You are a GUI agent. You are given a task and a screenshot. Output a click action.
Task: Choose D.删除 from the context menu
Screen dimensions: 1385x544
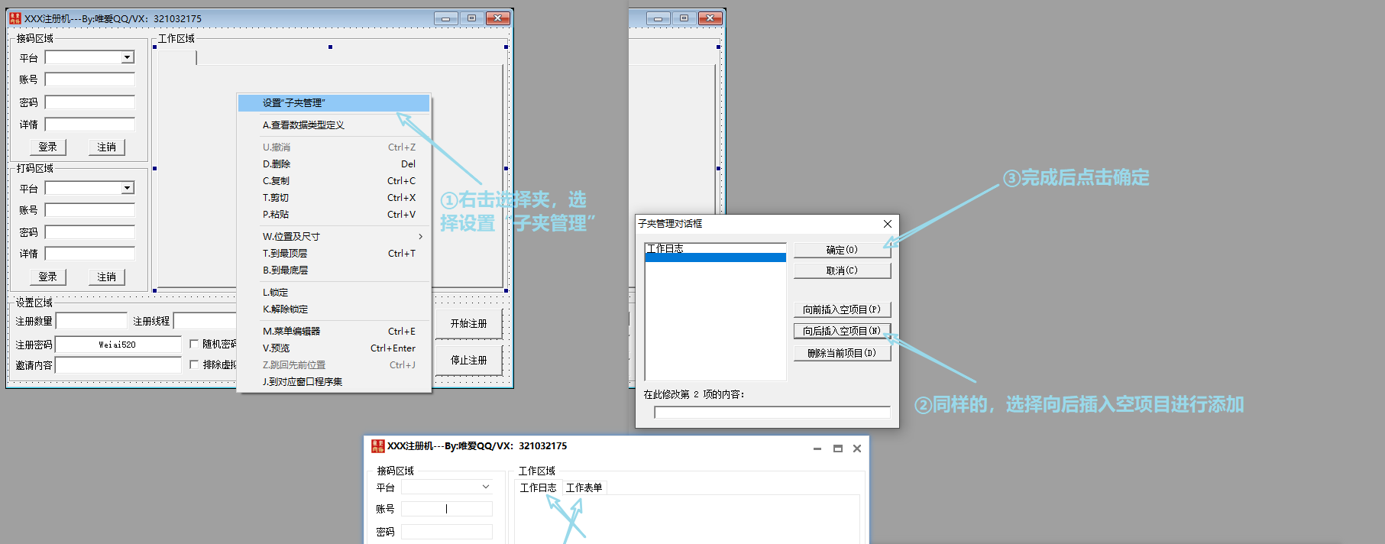(x=334, y=164)
